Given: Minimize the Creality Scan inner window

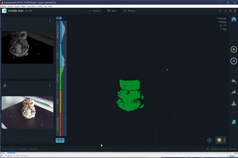Looking at the screenshot, I should (x=226, y=11).
